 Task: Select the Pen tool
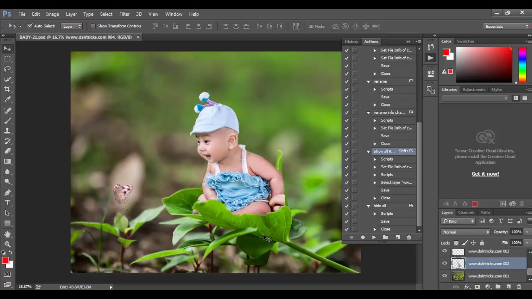pos(7,193)
